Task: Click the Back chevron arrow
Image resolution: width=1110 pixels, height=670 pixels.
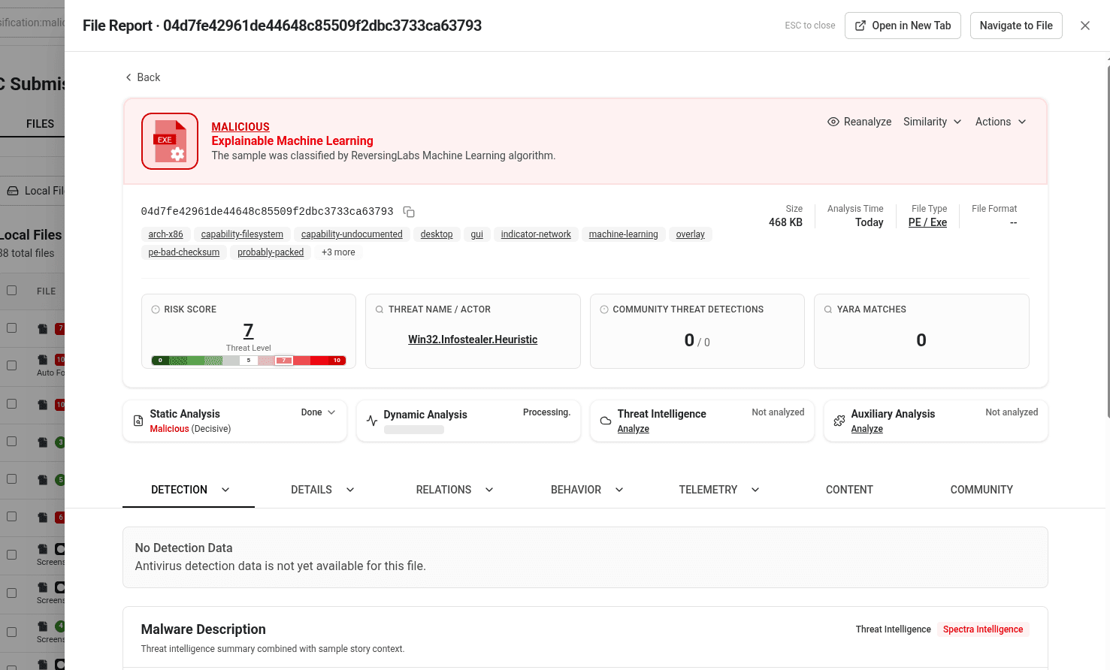Action: [x=129, y=77]
